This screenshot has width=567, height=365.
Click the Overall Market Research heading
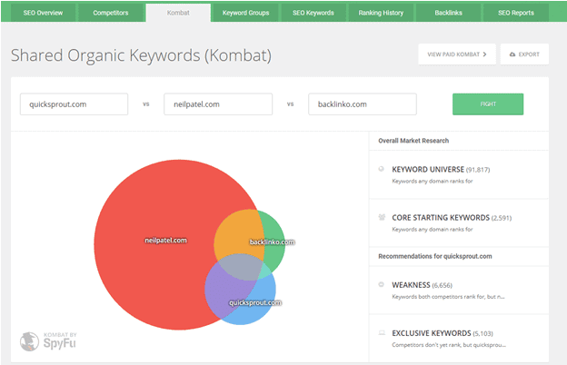click(413, 141)
